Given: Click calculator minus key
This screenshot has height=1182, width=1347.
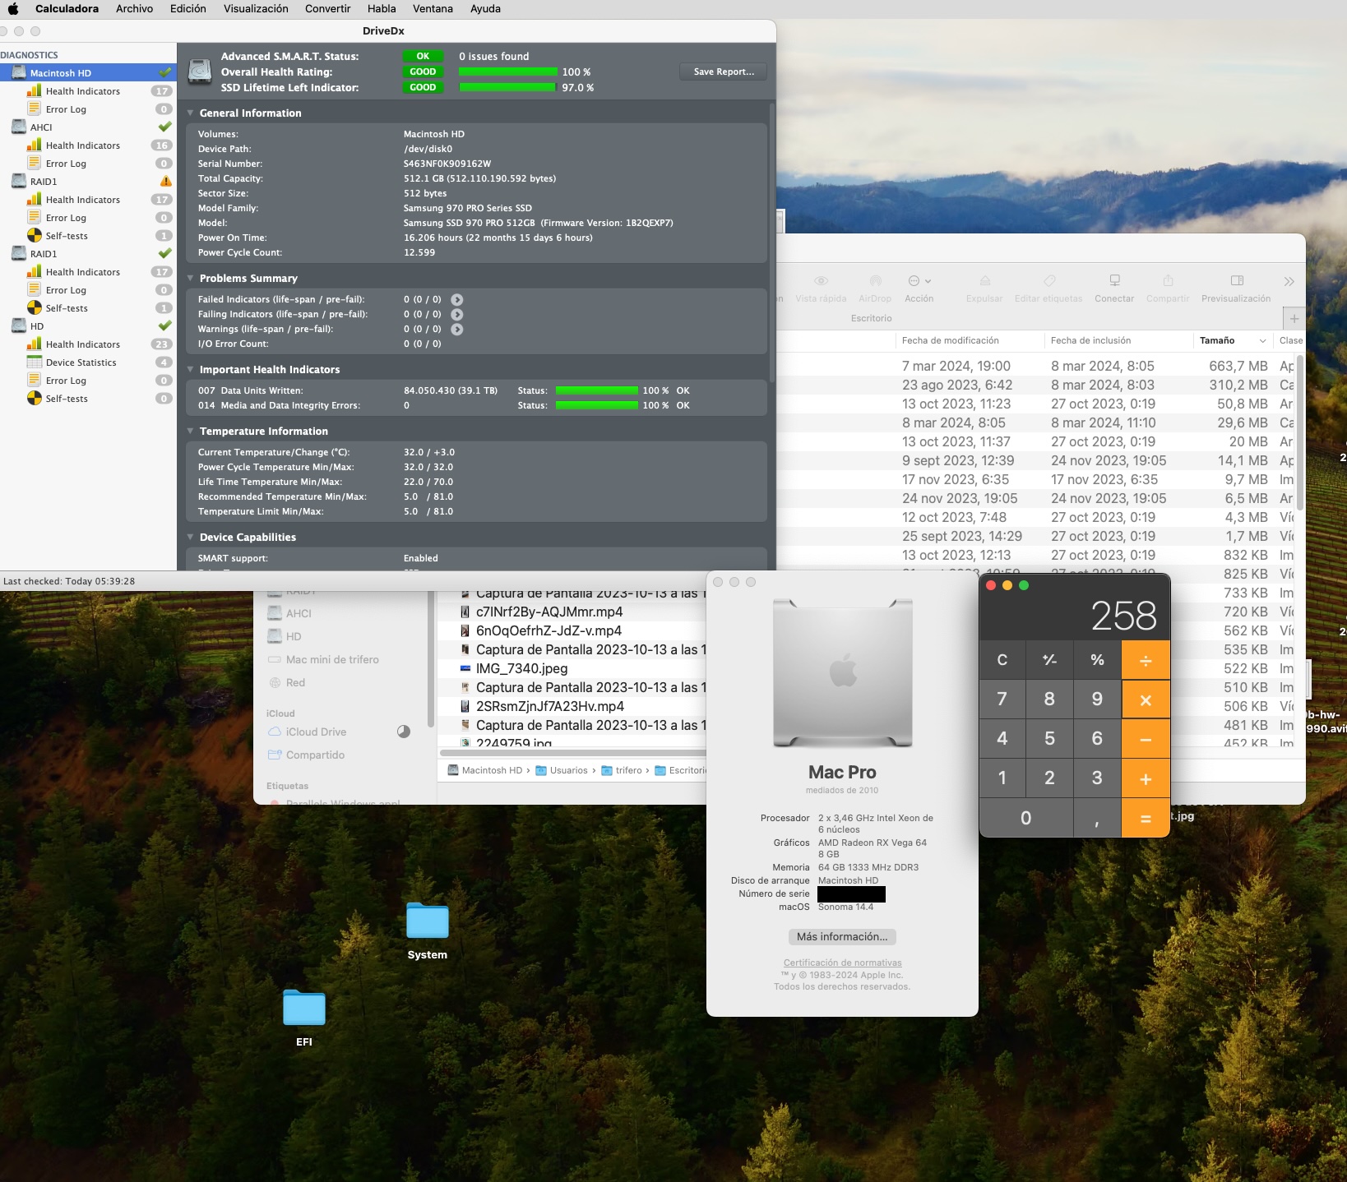Looking at the screenshot, I should (1146, 739).
